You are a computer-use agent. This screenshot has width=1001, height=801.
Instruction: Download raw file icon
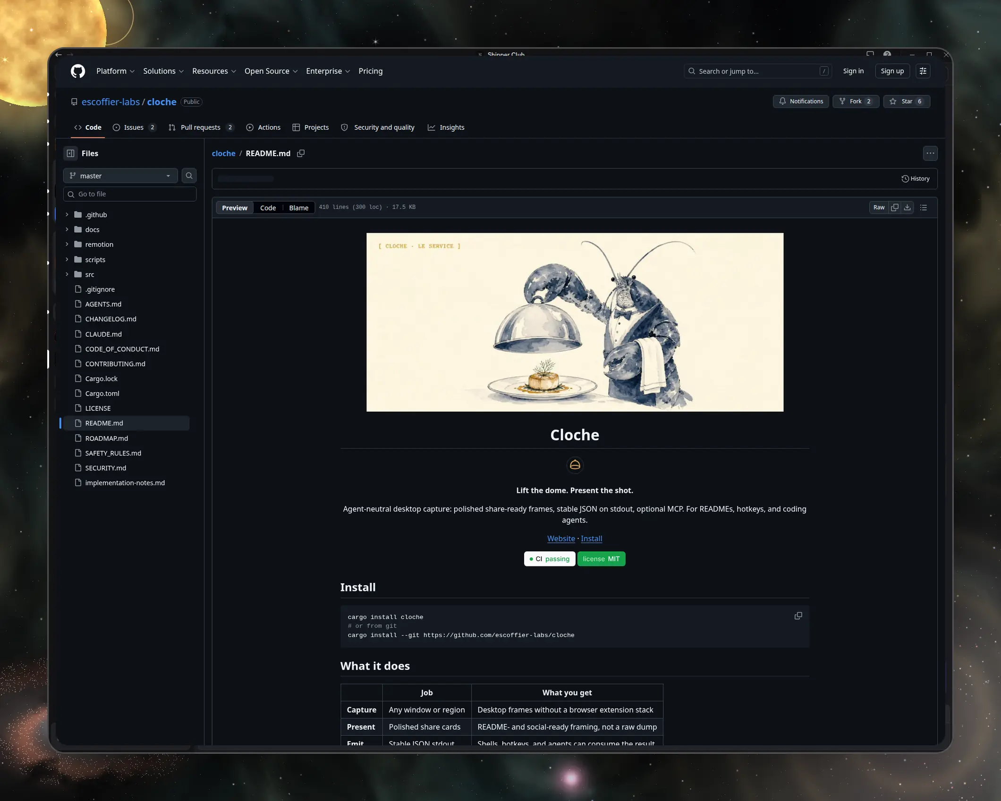click(907, 208)
